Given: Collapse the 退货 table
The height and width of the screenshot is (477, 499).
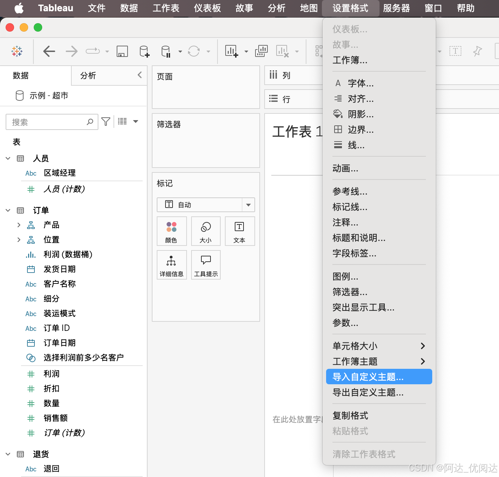Looking at the screenshot, I should pos(8,454).
